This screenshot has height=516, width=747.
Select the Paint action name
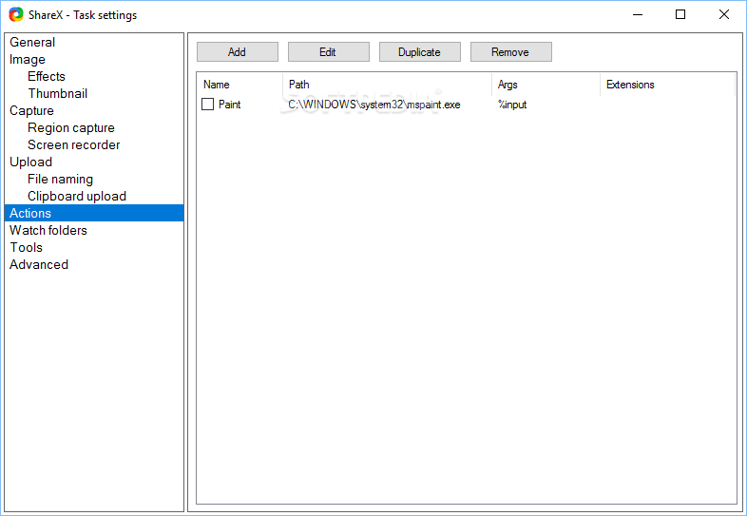click(230, 105)
